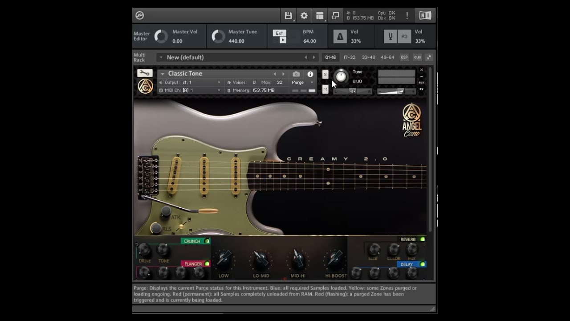570x321 pixels.
Task: Go to next multi with right arrow
Action: pyautogui.click(x=314, y=58)
